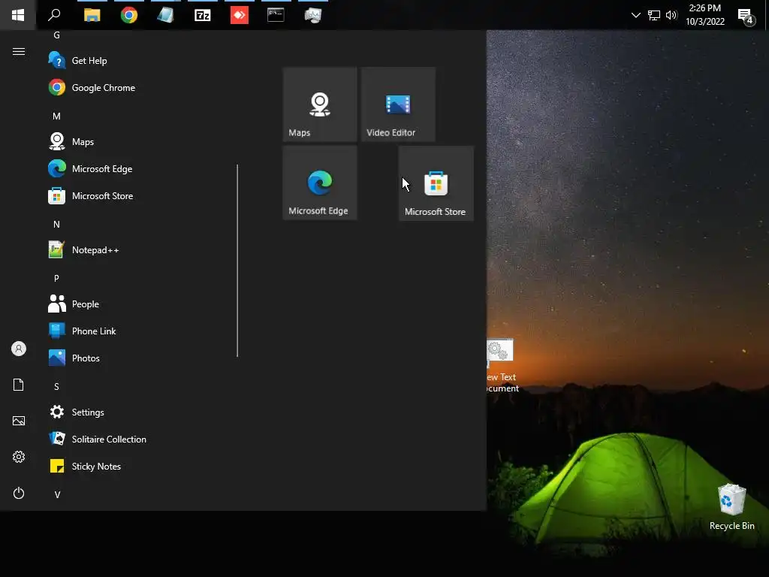The image size is (769, 577).
Task: Open the notification center with 4 alerts
Action: tap(746, 17)
